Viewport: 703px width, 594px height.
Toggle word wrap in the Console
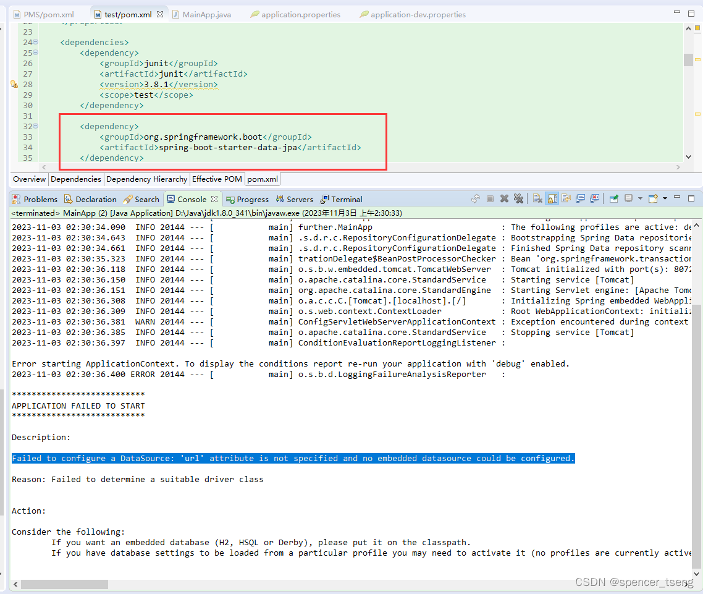coord(566,199)
